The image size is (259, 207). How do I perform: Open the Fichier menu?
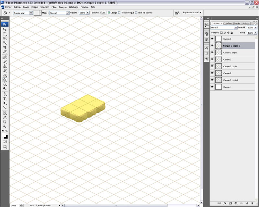8,7
